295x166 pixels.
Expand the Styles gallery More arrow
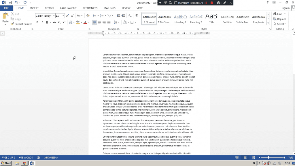[x=268, y=23]
